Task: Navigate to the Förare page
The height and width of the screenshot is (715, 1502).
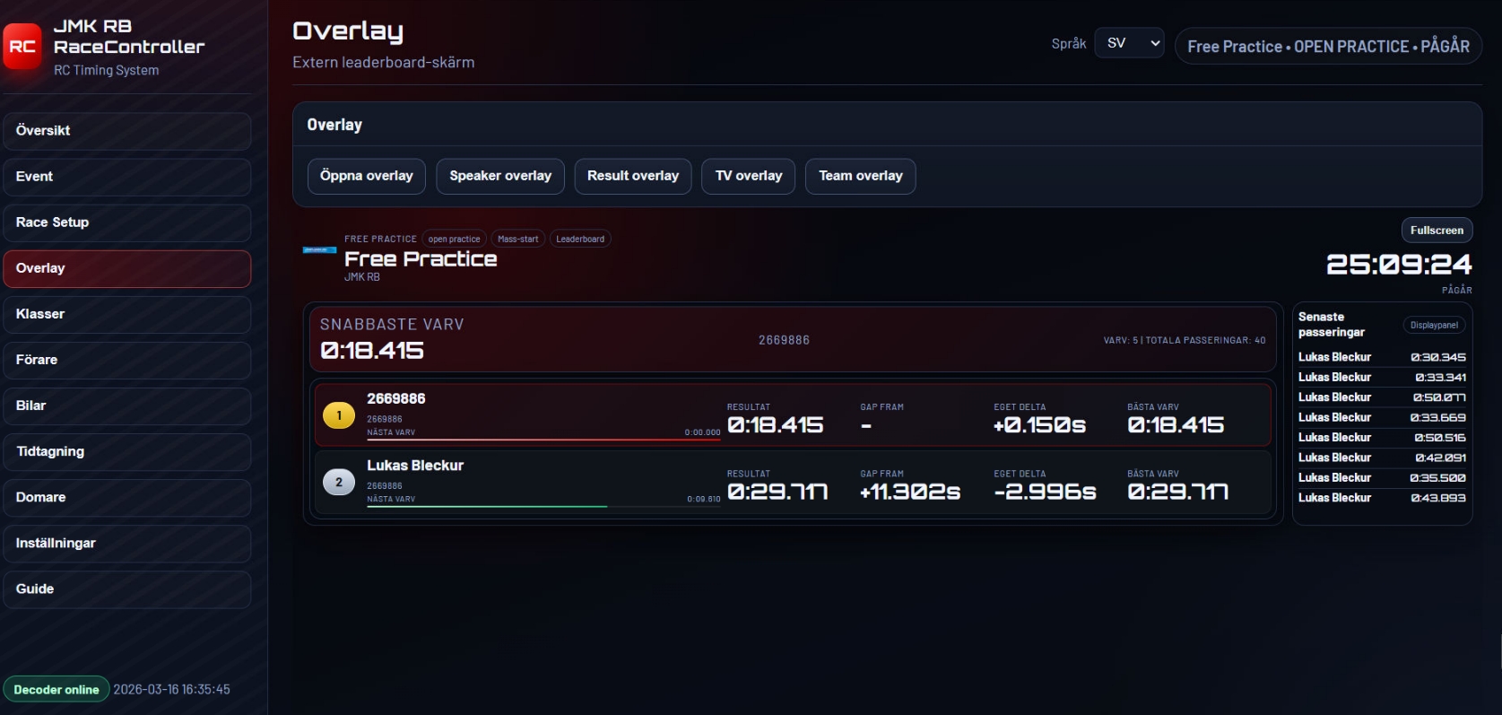Action: pos(126,360)
